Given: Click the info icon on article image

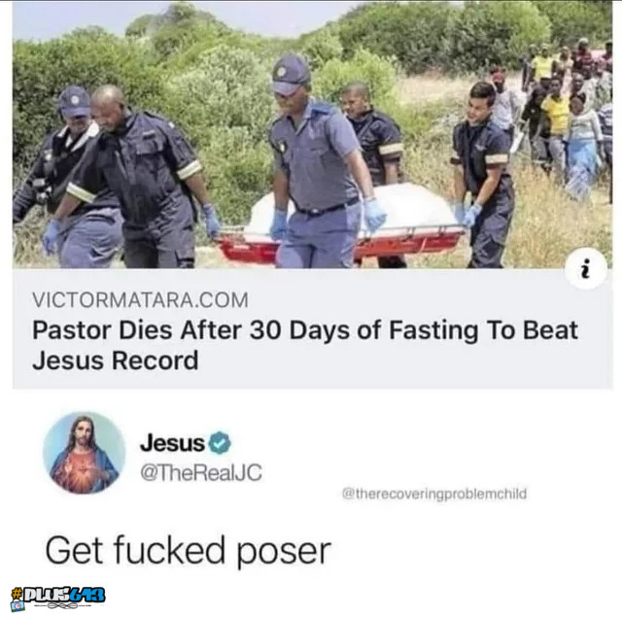Looking at the screenshot, I should click(x=585, y=268).
